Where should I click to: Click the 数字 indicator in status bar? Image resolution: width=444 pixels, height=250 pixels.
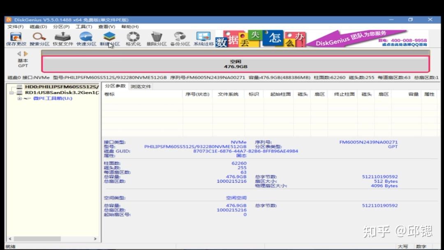[421, 247]
